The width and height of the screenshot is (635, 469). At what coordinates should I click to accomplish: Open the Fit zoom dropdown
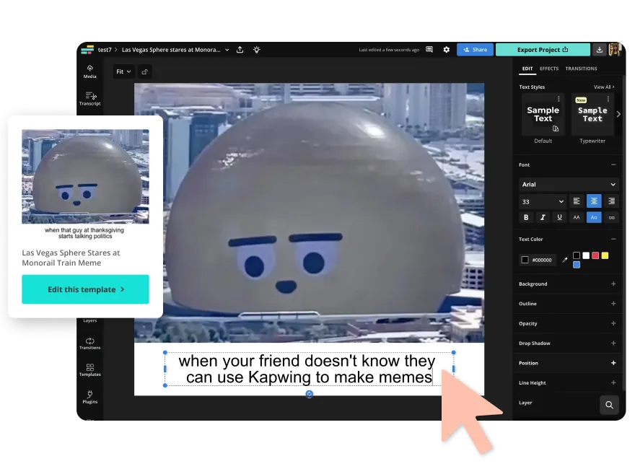coord(123,71)
